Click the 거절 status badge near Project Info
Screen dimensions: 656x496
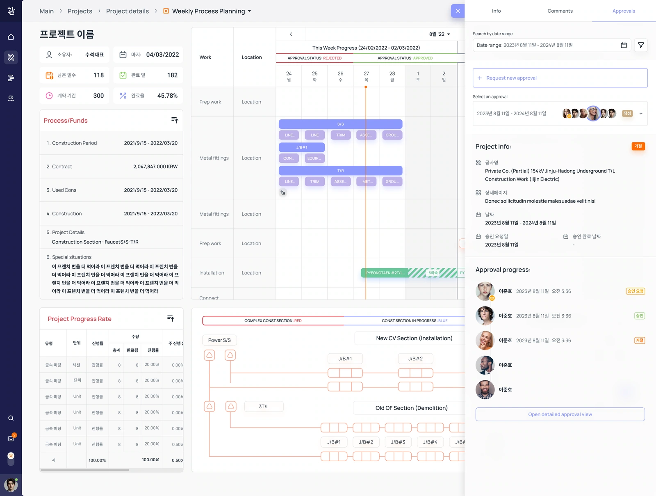638,146
